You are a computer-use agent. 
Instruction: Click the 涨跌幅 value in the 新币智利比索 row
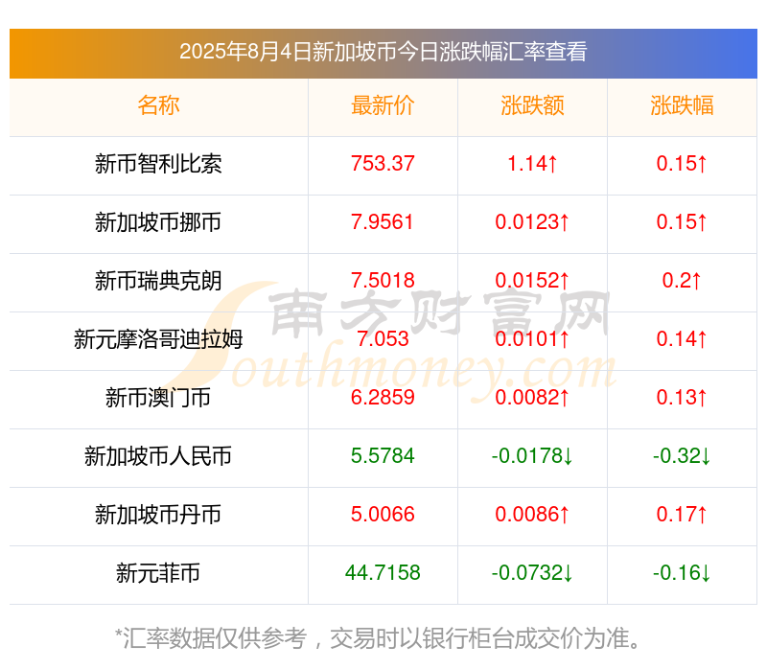pyautogui.click(x=682, y=163)
